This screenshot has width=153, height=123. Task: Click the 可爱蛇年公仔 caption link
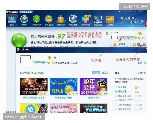[x=93, y=98]
